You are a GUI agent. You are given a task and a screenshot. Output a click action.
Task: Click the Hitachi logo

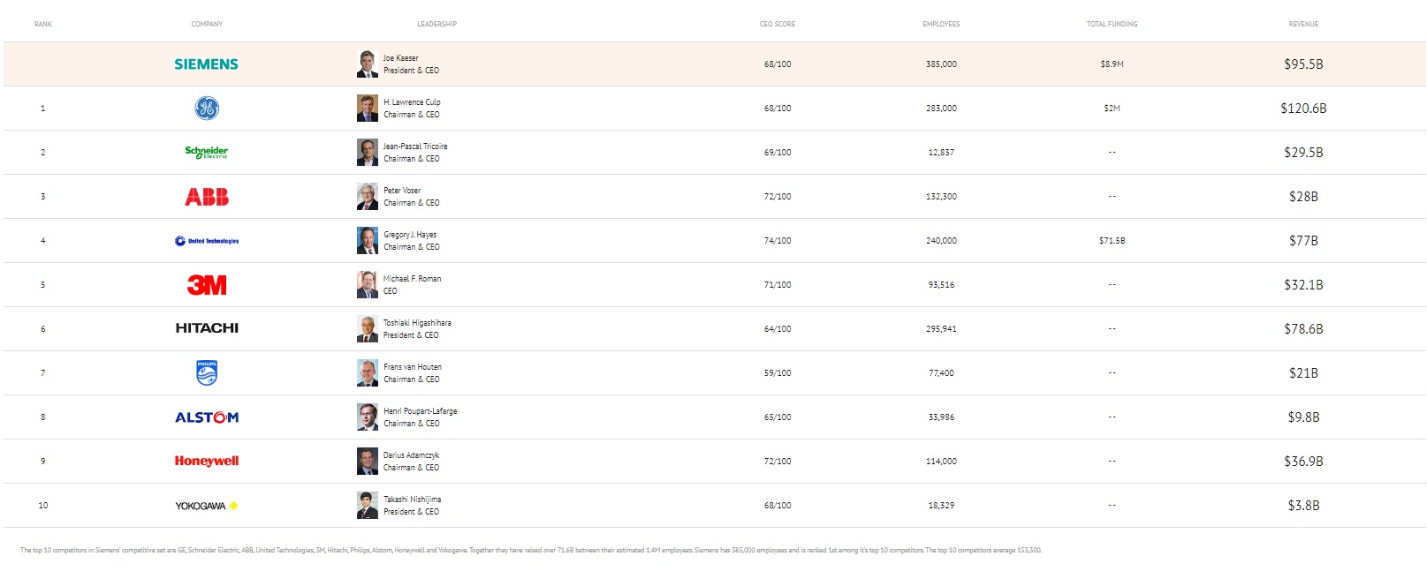[207, 328]
